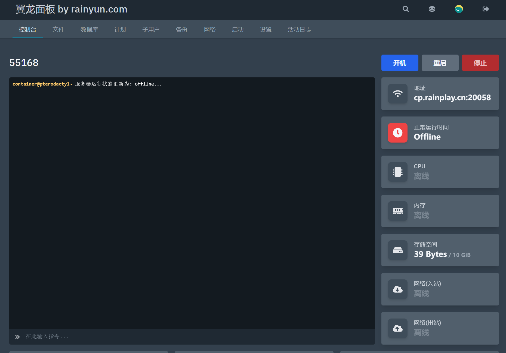Click the 网络(出站) 离线 value
The width and height of the screenshot is (506, 353).
pos(421,333)
